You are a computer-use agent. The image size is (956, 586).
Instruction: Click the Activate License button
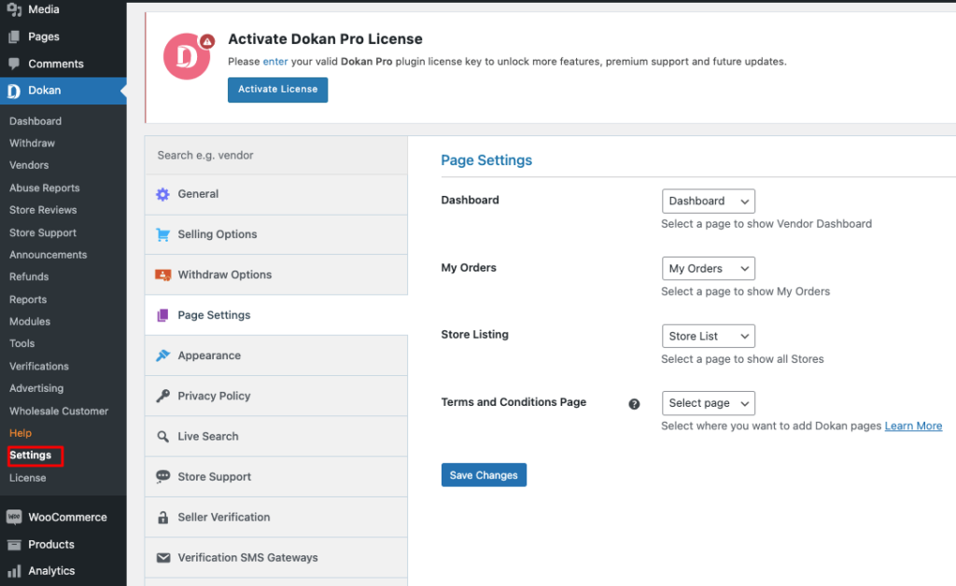point(278,90)
